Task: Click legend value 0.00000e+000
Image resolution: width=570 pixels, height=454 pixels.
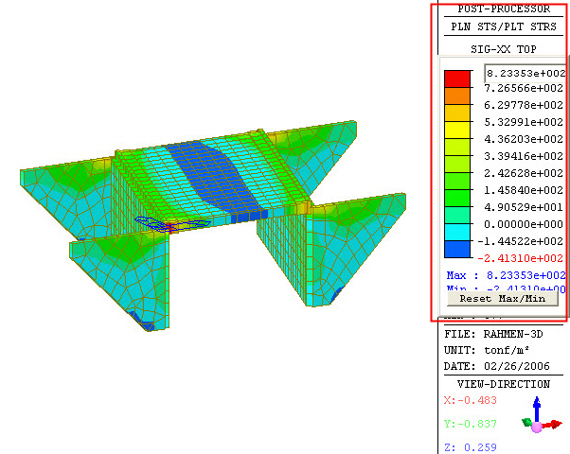Action: [x=524, y=224]
